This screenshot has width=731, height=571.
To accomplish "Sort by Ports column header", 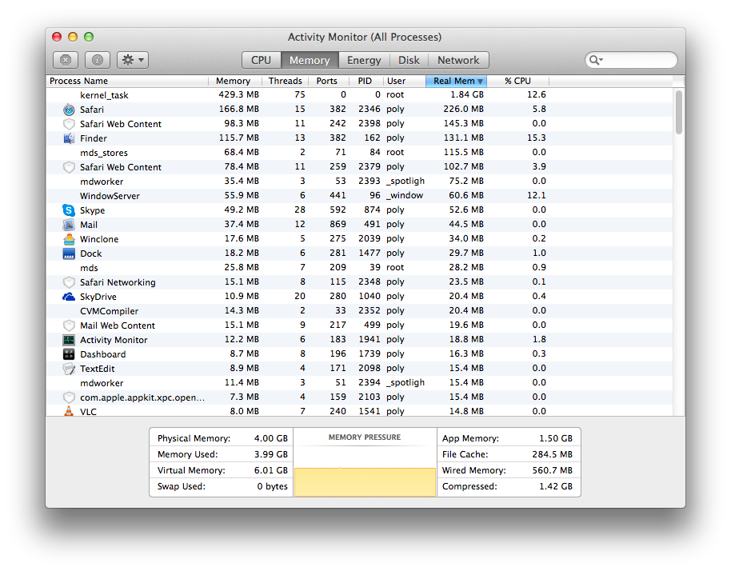I will pos(329,81).
